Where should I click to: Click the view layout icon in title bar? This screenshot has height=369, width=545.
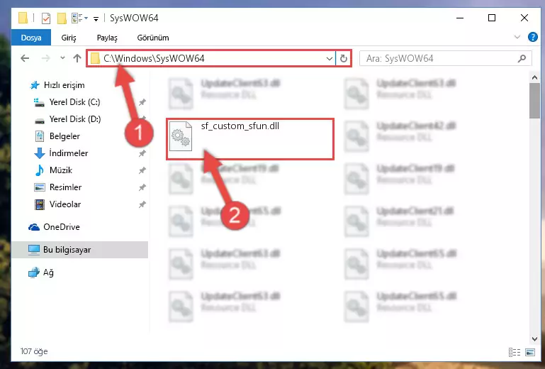click(77, 18)
